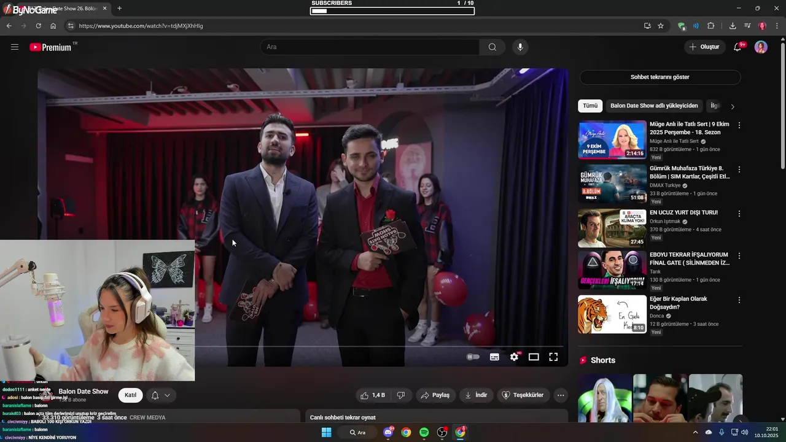Open options for EBOYU TEKRAR İFŞALIYORUM video
The height and width of the screenshot is (442, 786).
pos(739,256)
